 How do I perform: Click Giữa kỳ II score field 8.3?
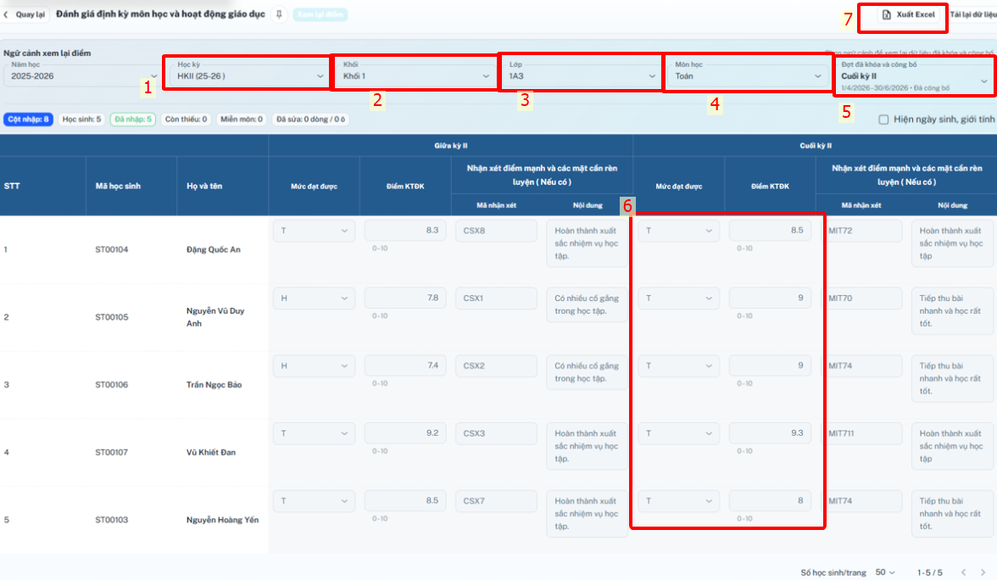(x=405, y=231)
